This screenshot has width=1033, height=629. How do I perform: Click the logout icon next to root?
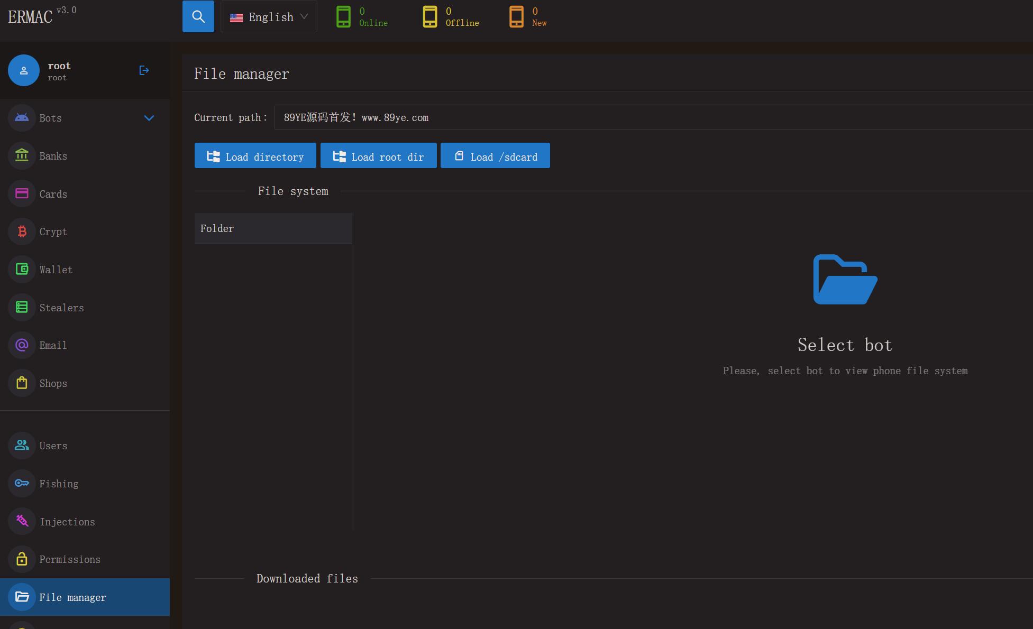click(x=144, y=70)
